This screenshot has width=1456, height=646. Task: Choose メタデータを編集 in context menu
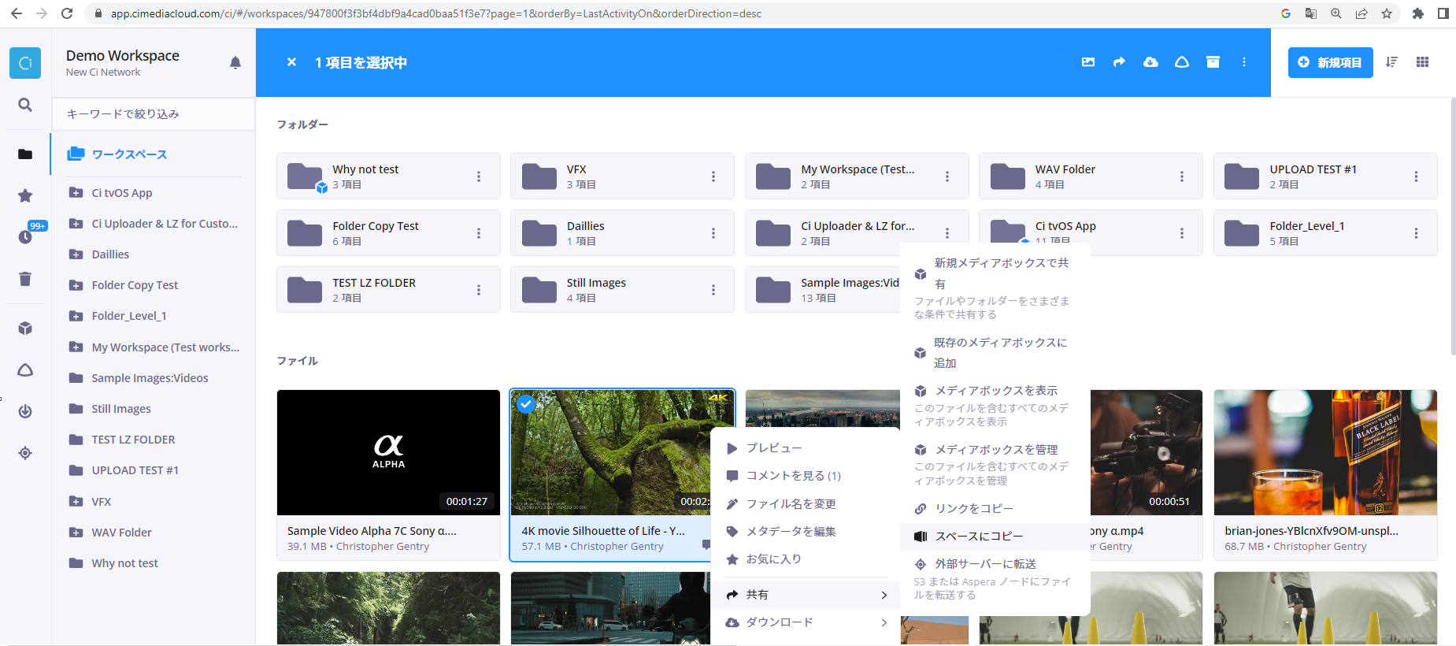805,532
